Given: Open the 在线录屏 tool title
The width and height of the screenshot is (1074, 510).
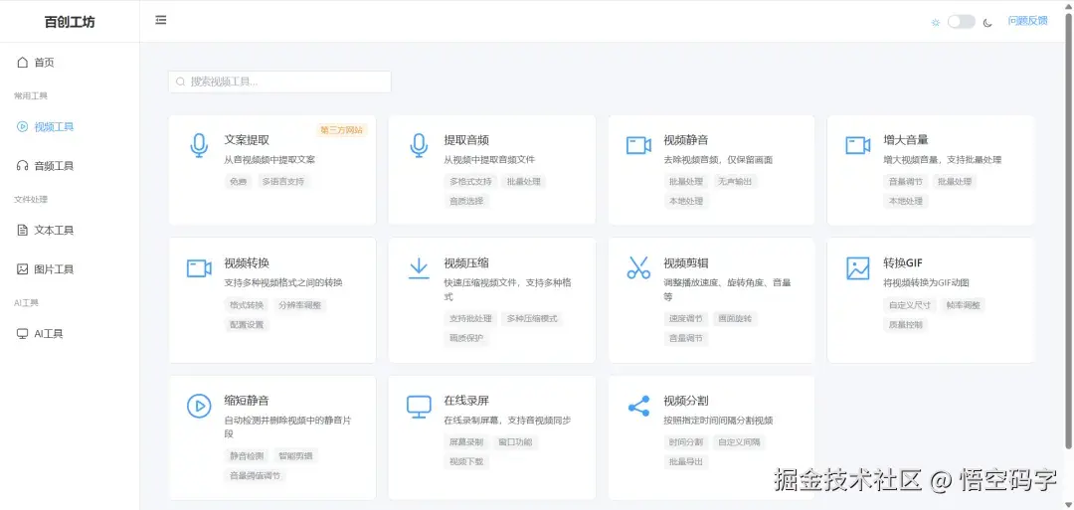Looking at the screenshot, I should [x=466, y=401].
